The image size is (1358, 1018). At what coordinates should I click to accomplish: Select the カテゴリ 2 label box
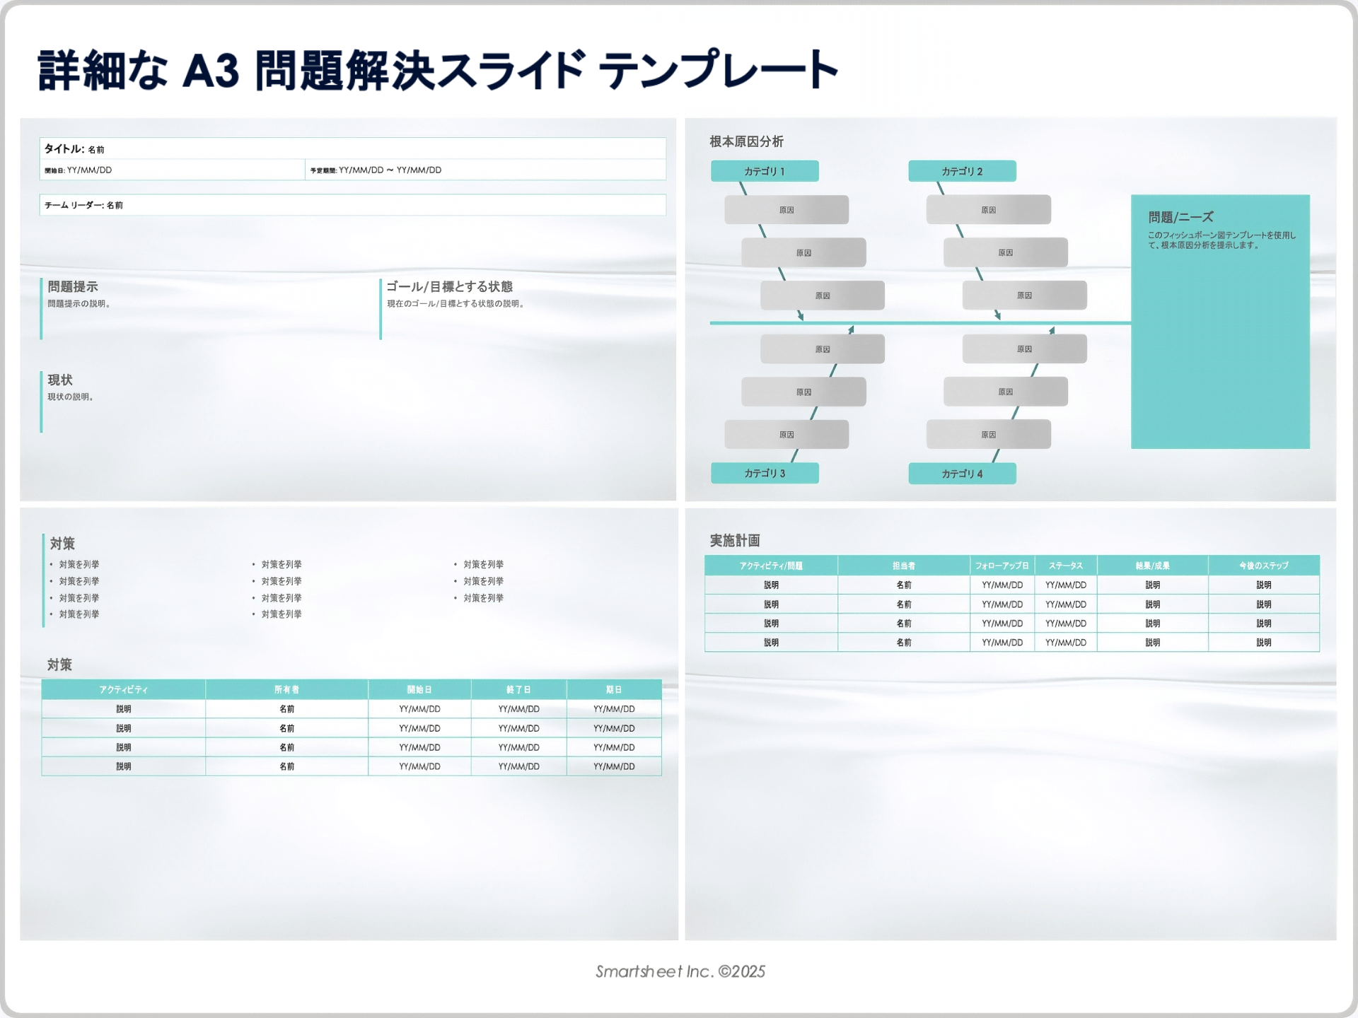click(x=961, y=171)
